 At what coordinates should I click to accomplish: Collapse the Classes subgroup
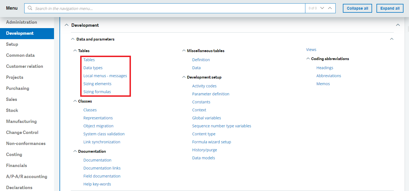coord(75,101)
